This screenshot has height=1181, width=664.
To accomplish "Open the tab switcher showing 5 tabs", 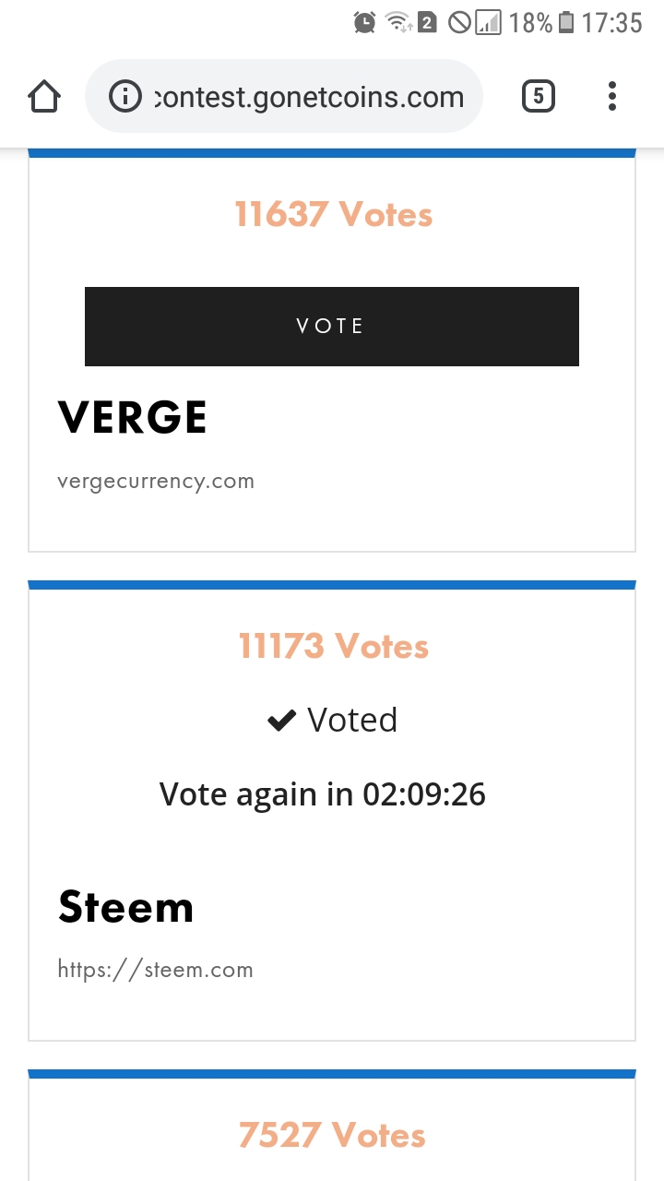I will [539, 96].
